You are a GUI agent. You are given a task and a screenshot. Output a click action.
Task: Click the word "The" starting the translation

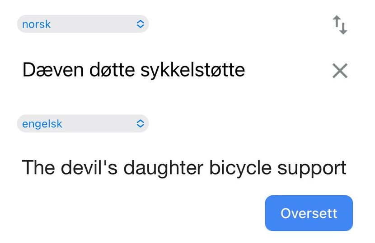[38, 168]
